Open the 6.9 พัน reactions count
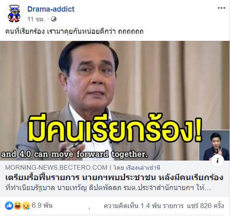The height and width of the screenshot is (216, 230). pyautogui.click(x=42, y=206)
